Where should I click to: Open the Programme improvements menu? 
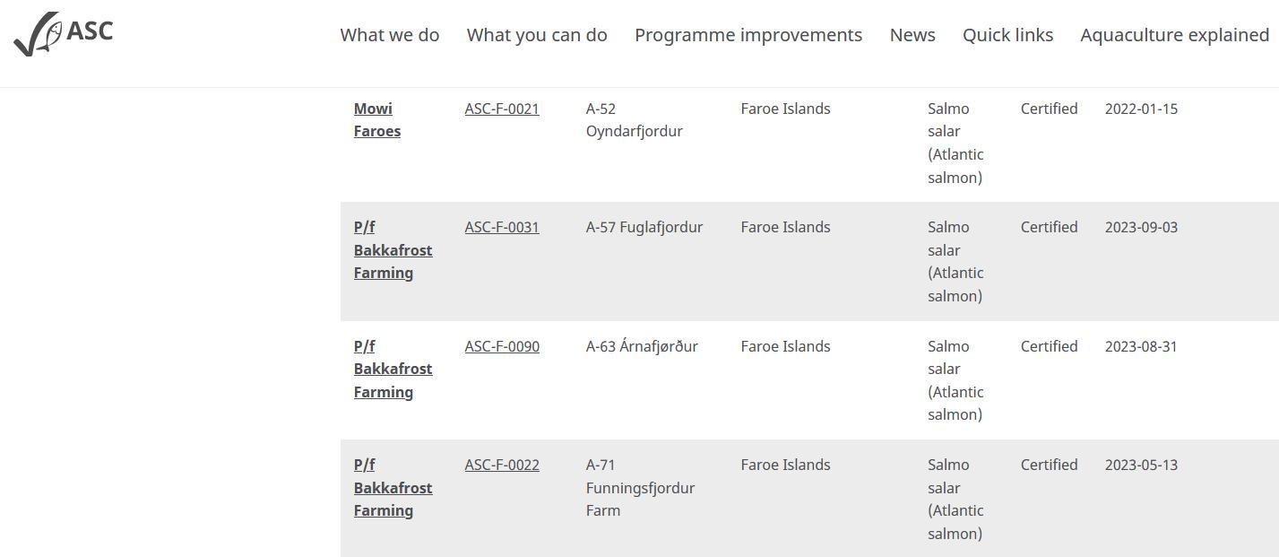tap(748, 35)
